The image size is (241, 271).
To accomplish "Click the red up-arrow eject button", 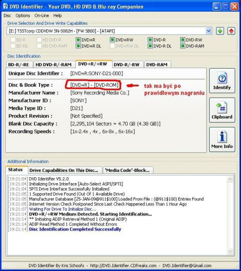I will [231, 31].
